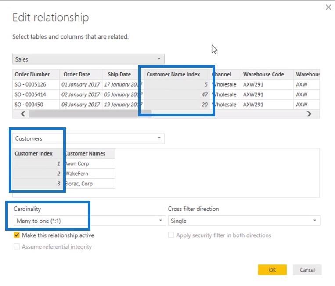This screenshot has height=286, width=335.
Task: Toggle Apply security filter in both directions
Action: point(171,235)
